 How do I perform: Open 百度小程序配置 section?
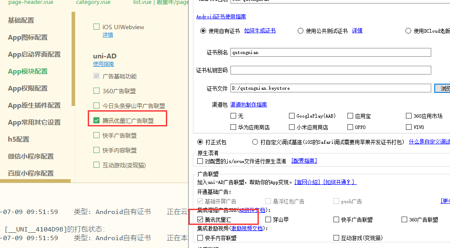click(31, 173)
